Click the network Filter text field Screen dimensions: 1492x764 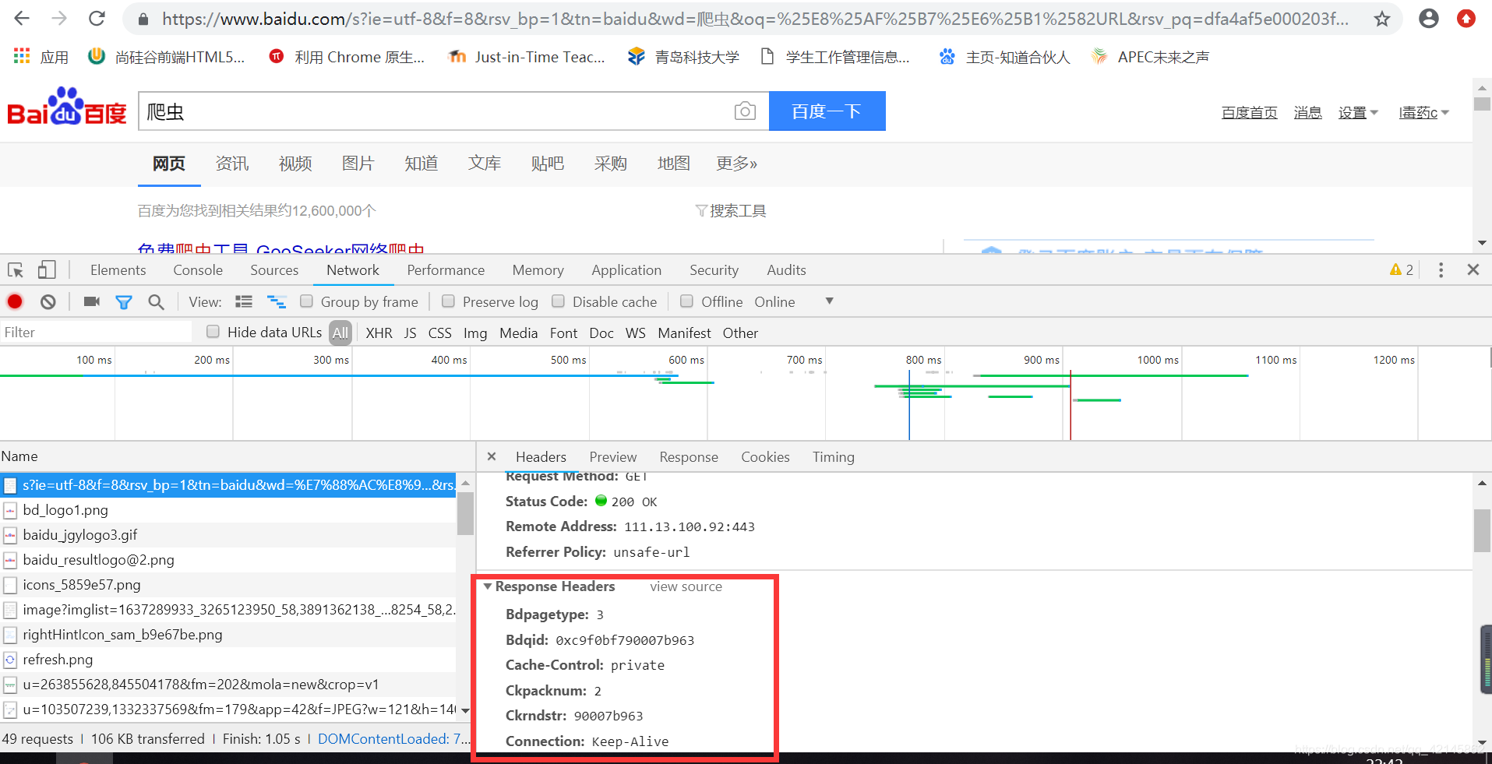[x=96, y=332]
